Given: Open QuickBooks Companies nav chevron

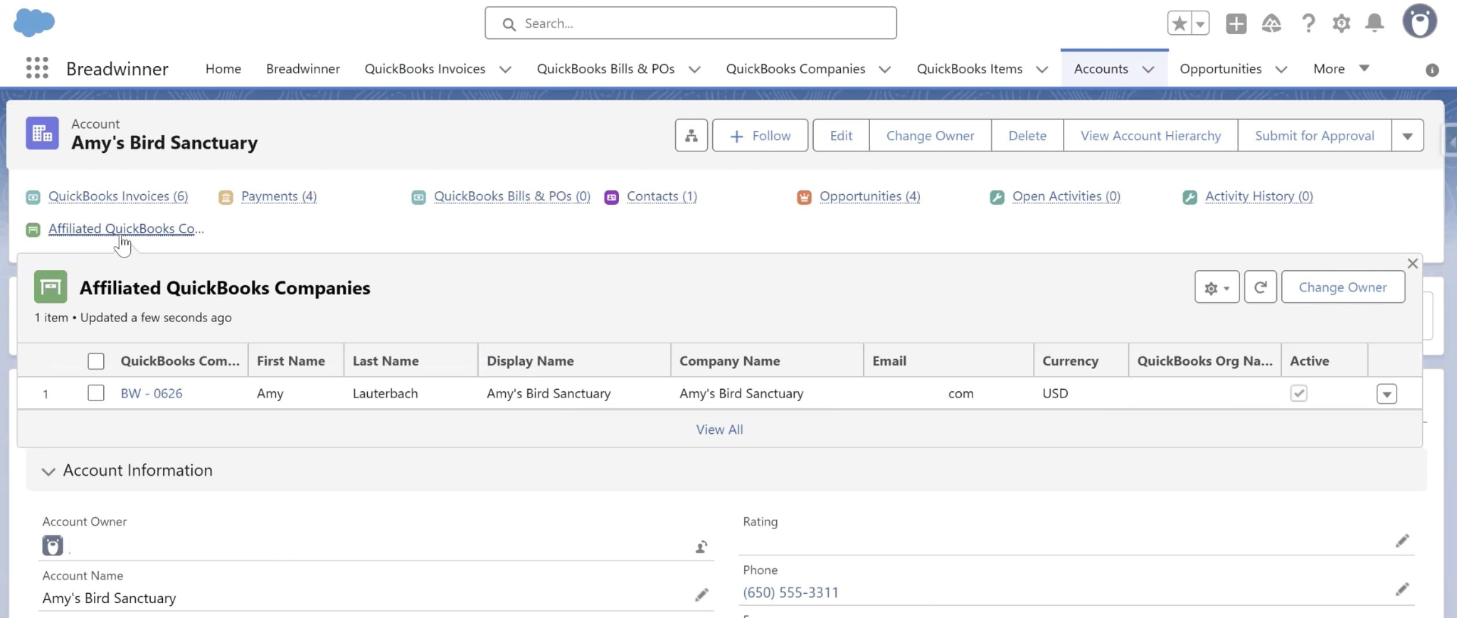Looking at the screenshot, I should click(x=884, y=70).
